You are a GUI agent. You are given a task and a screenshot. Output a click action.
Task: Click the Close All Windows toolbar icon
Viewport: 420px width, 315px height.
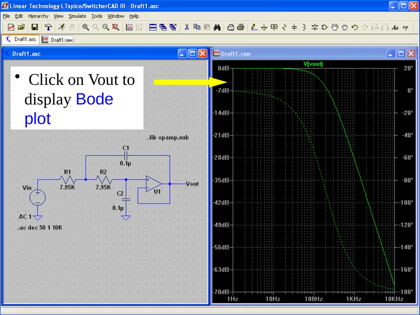point(173,27)
